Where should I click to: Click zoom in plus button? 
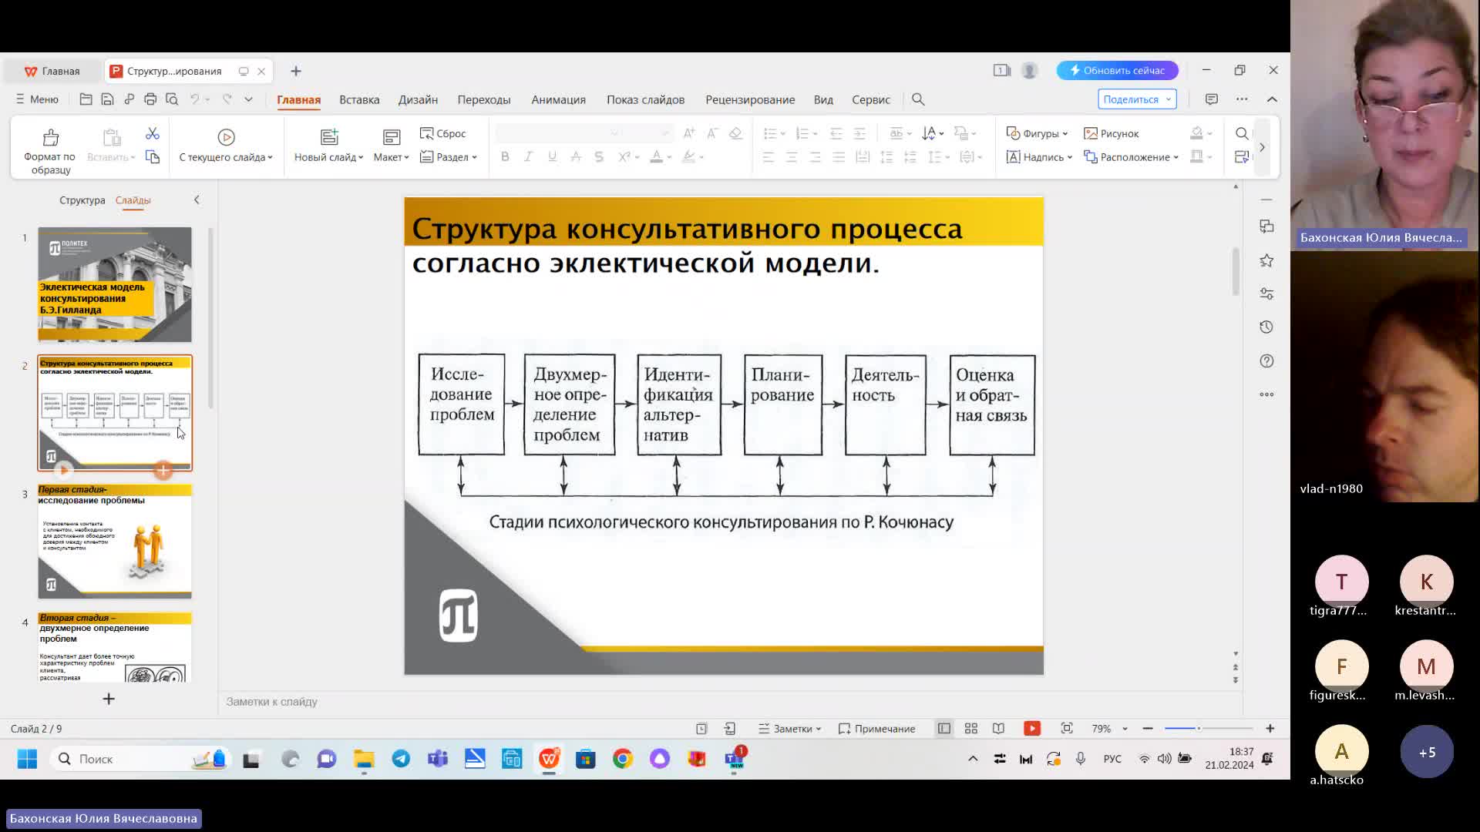pos(1270,729)
